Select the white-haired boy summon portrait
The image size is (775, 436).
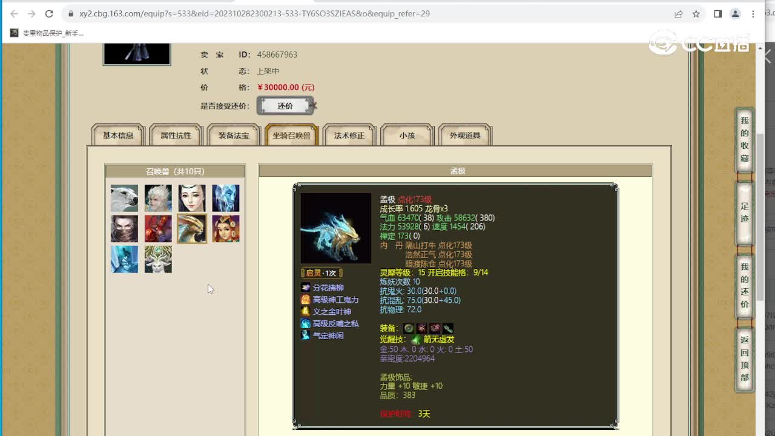point(158,199)
